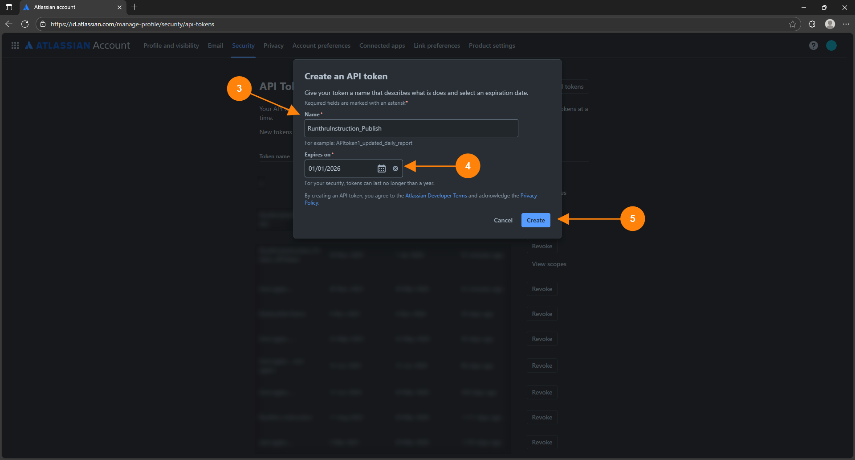Go back with the browser back arrow
Screen dimensions: 855x460
point(9,24)
